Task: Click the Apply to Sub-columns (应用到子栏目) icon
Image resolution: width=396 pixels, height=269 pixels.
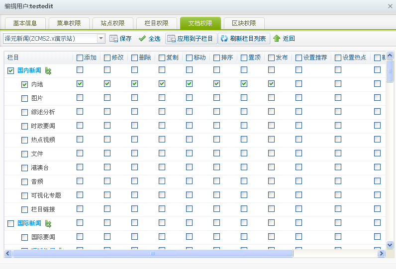Action: pos(171,39)
